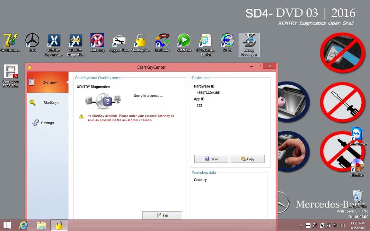Open the XENTRY Diagnostics blue X shortcut
Screen dimensions: 370x231
click(54, 45)
